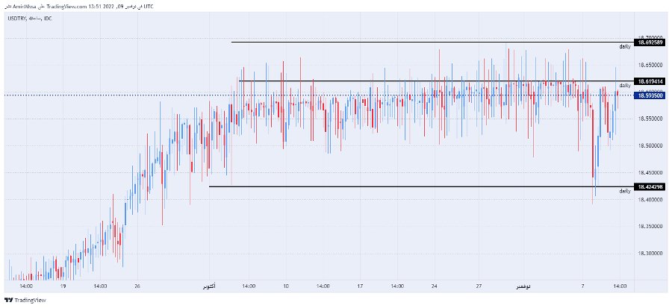Select the 18.692589 price tag
This screenshot has width=672, height=308.
[650, 43]
